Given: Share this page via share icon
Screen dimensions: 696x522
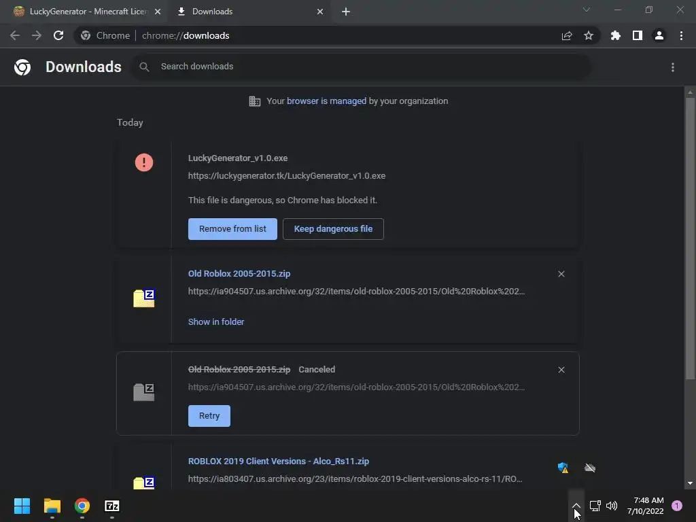Looking at the screenshot, I should click(x=567, y=35).
